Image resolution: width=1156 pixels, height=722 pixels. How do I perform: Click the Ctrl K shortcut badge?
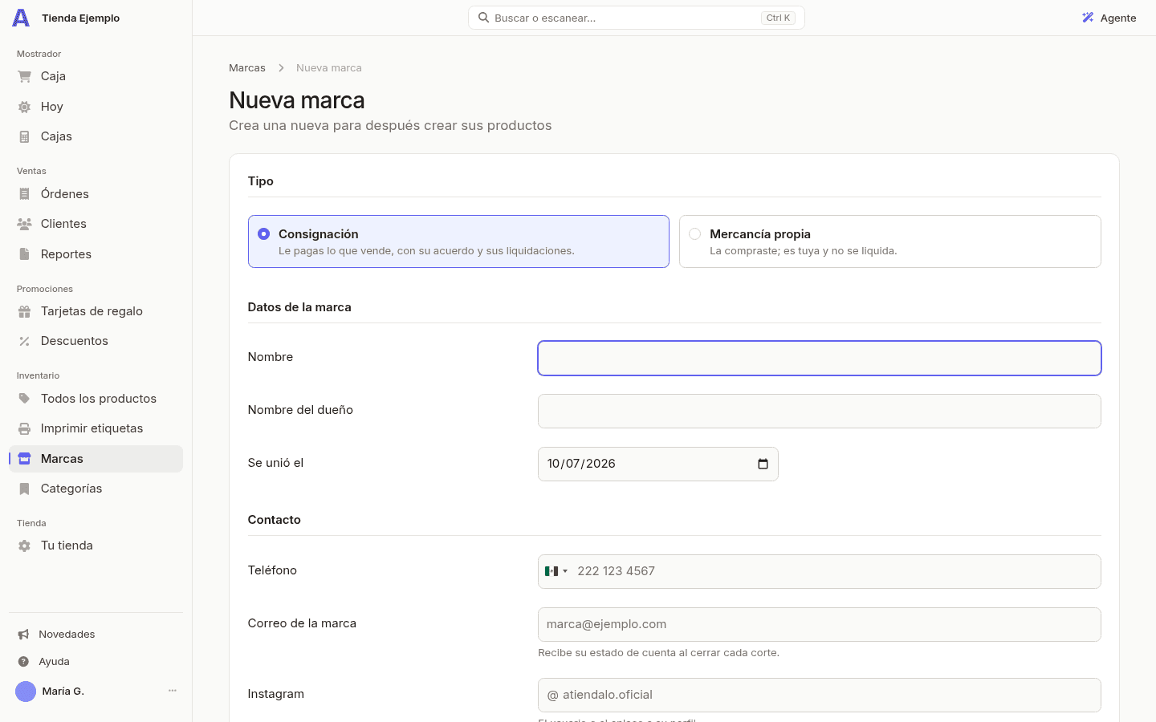pyautogui.click(x=778, y=18)
